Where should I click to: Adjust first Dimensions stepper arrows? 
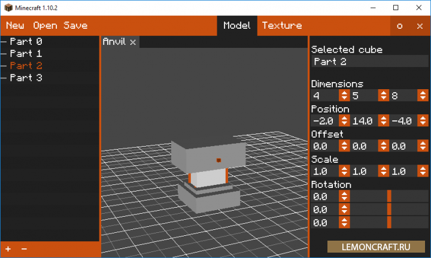pyautogui.click(x=344, y=96)
